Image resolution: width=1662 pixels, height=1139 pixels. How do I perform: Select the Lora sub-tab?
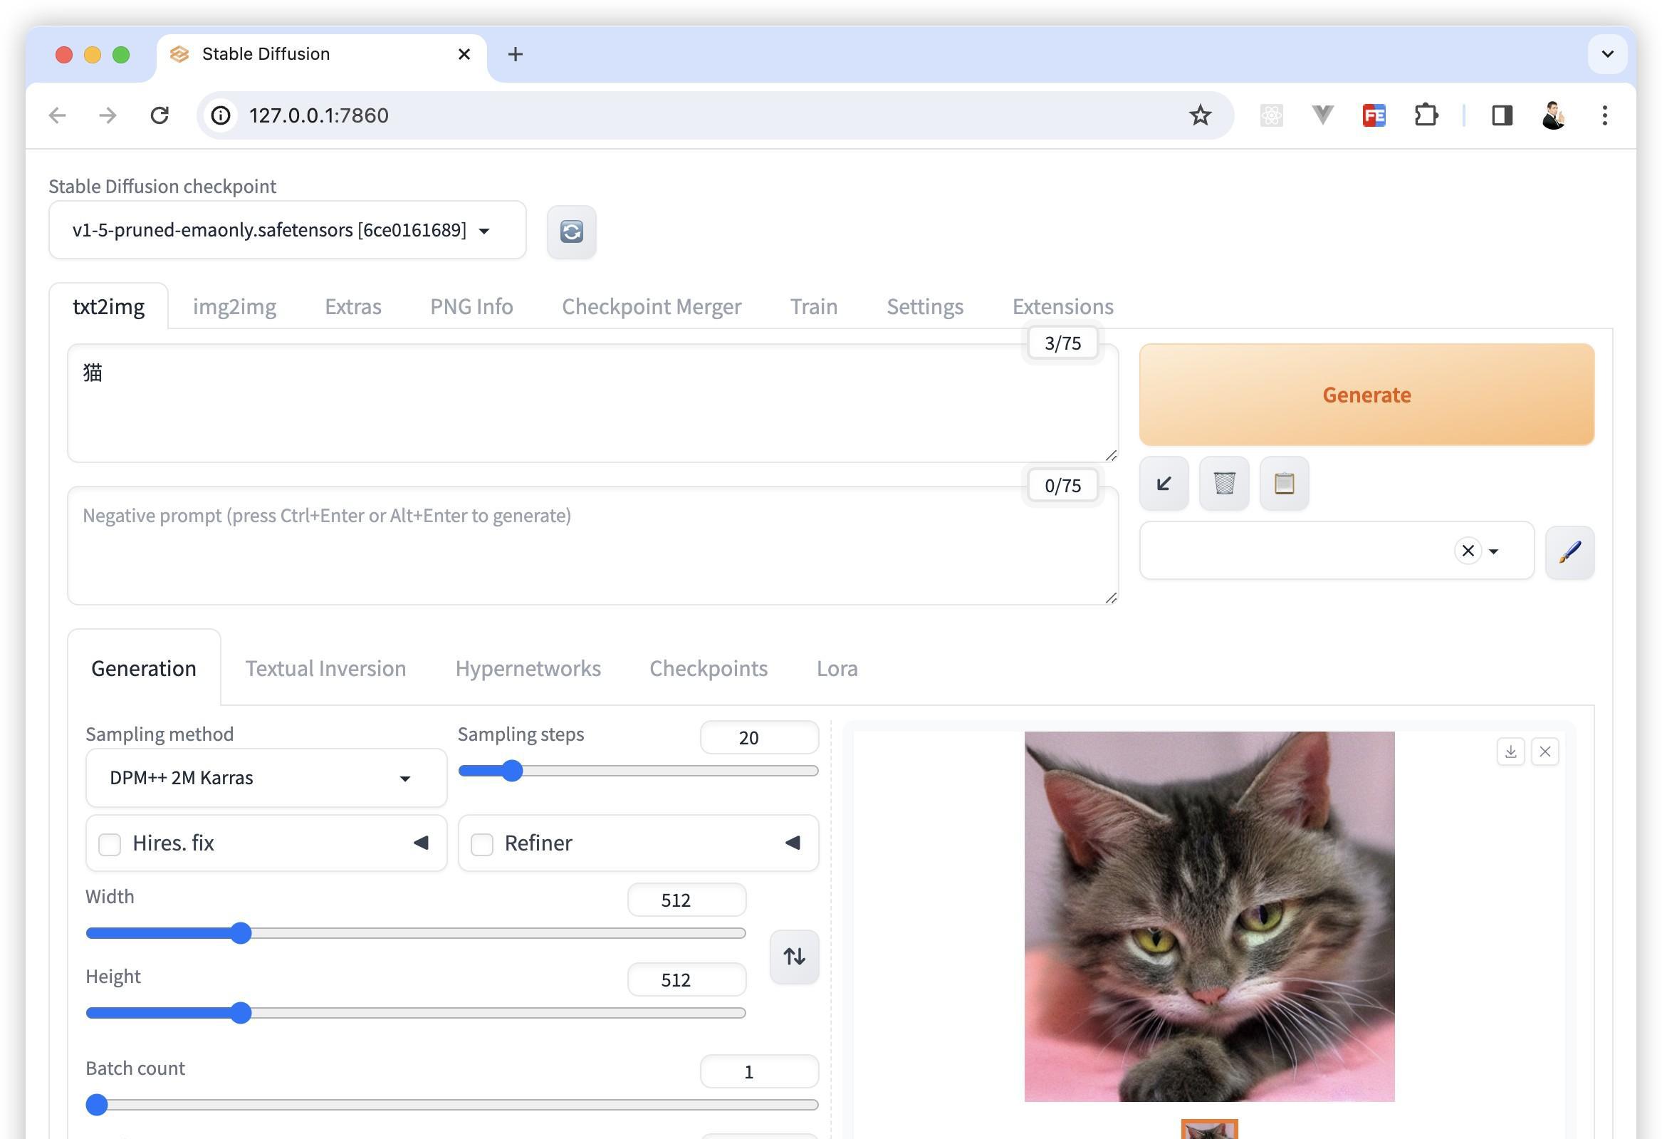pos(837,669)
